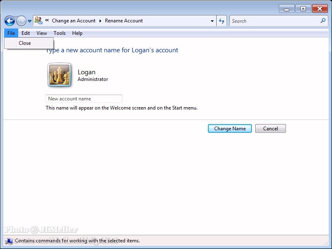This screenshot has height=249, width=332.
Task: Open the Edit menu
Action: 26,33
